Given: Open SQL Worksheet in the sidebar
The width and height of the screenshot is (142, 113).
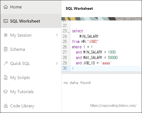Looking at the screenshot, I should coord(31,21).
